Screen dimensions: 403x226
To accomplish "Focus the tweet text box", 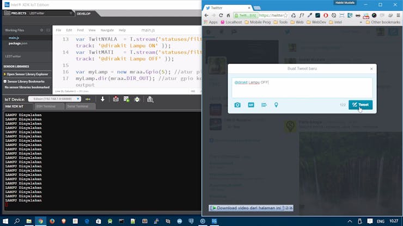I will [302, 87].
